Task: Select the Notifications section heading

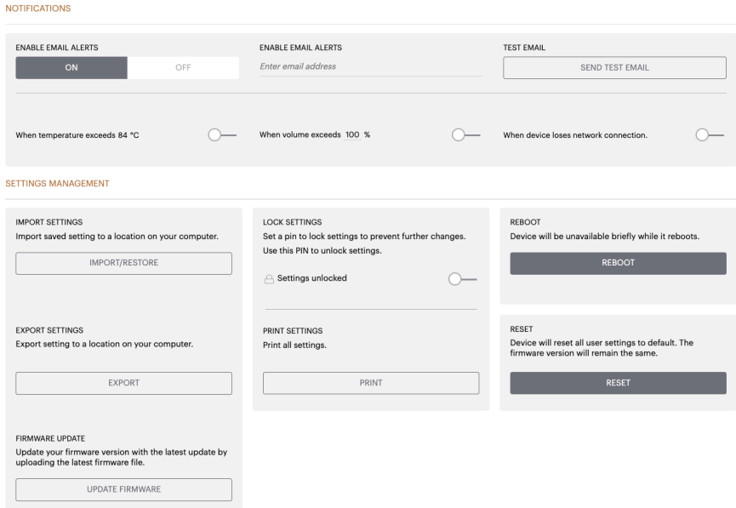Action: [38, 9]
